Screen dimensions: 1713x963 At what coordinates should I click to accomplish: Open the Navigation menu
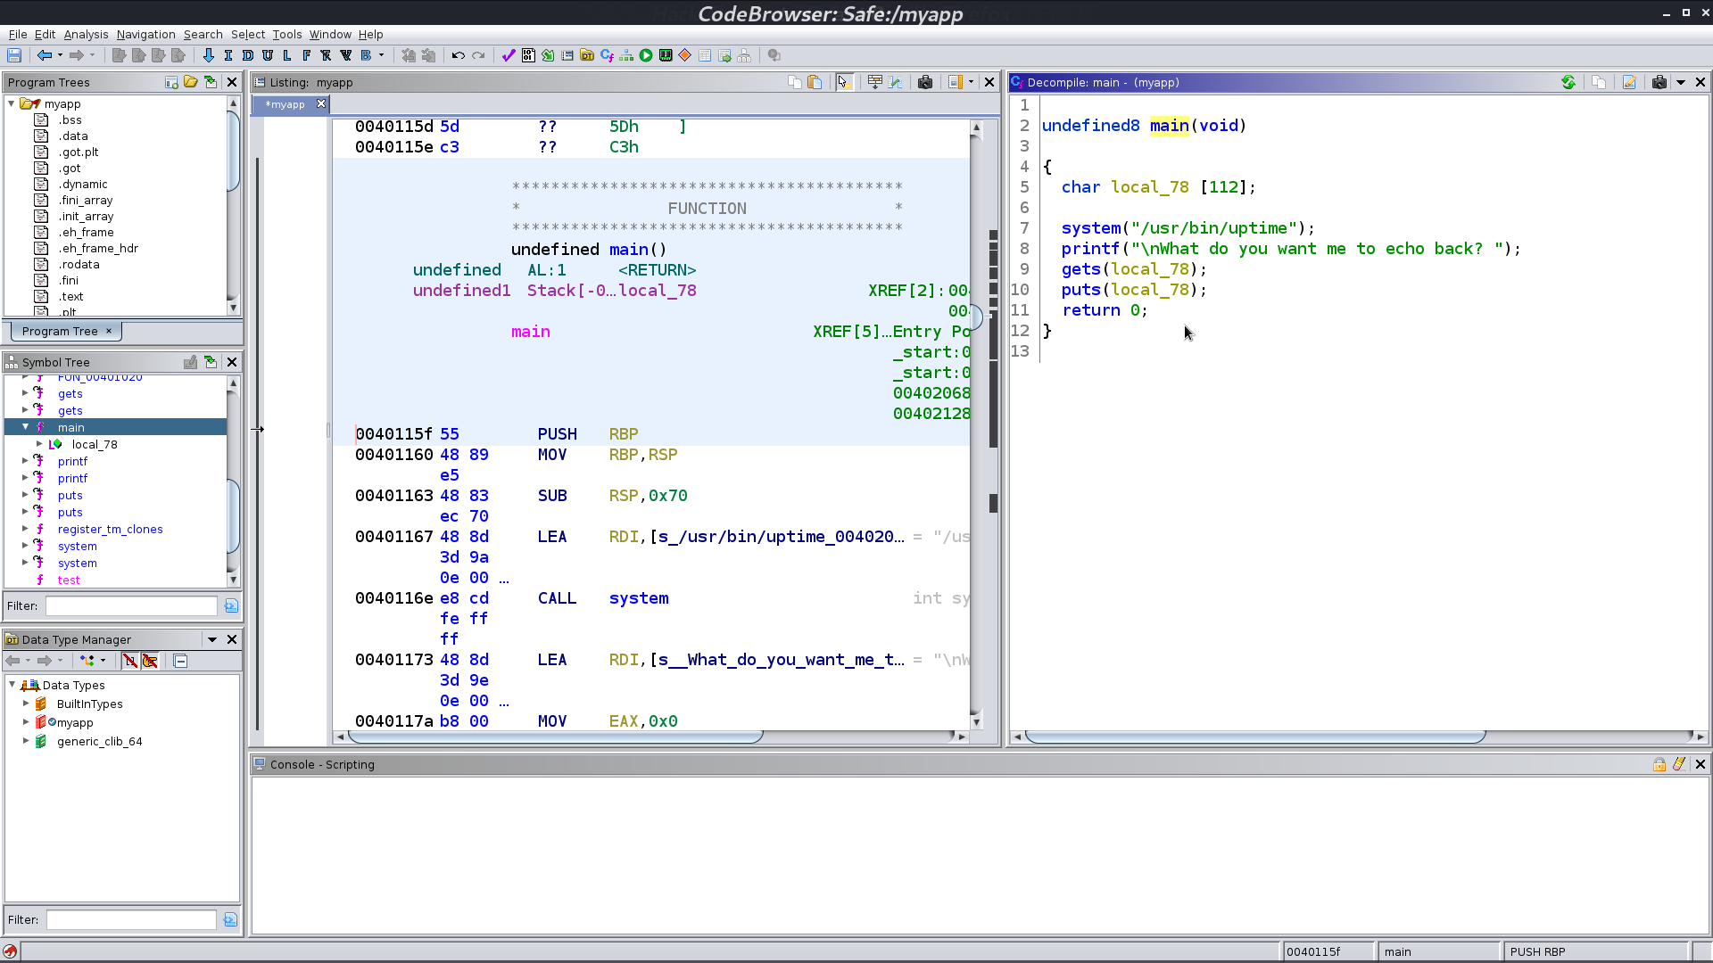(145, 34)
